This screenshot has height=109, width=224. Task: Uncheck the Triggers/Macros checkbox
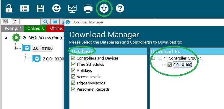coord(73,83)
